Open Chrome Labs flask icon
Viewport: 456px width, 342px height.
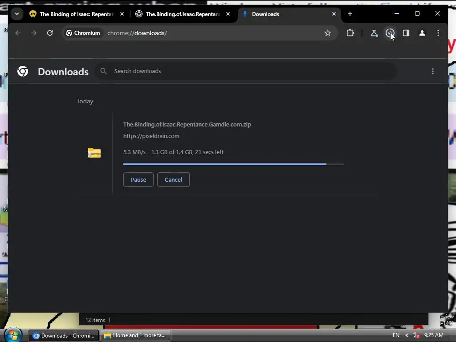click(x=374, y=33)
